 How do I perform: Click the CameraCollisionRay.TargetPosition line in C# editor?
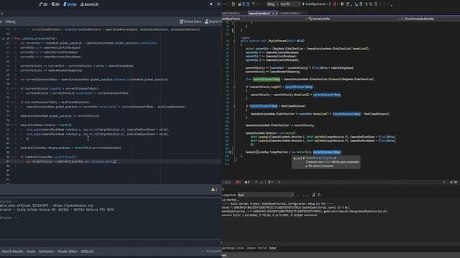pos(293,152)
